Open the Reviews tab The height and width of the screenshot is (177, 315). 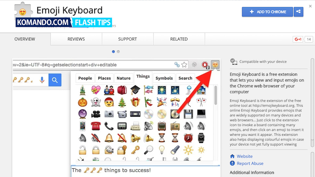pos(76,39)
